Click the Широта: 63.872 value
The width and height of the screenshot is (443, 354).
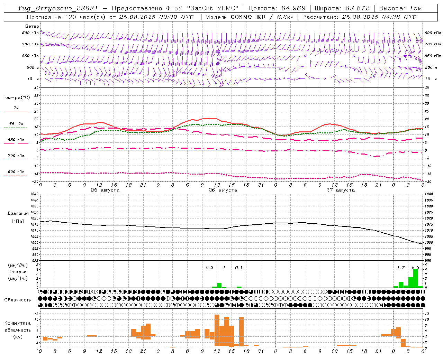342,8
